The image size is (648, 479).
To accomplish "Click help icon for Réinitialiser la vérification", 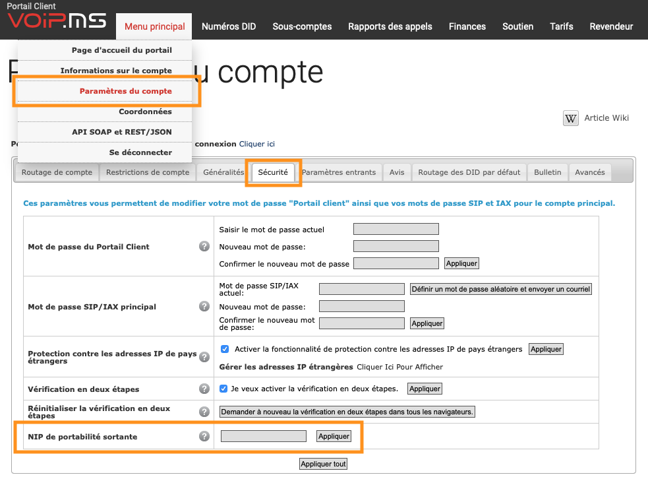I will point(204,412).
